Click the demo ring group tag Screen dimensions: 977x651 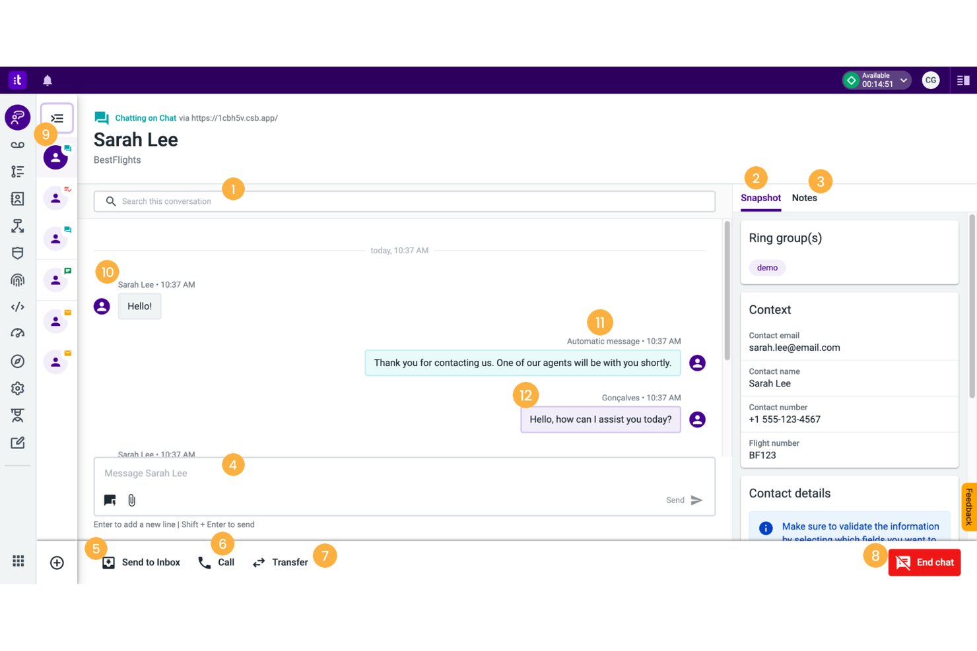point(767,268)
